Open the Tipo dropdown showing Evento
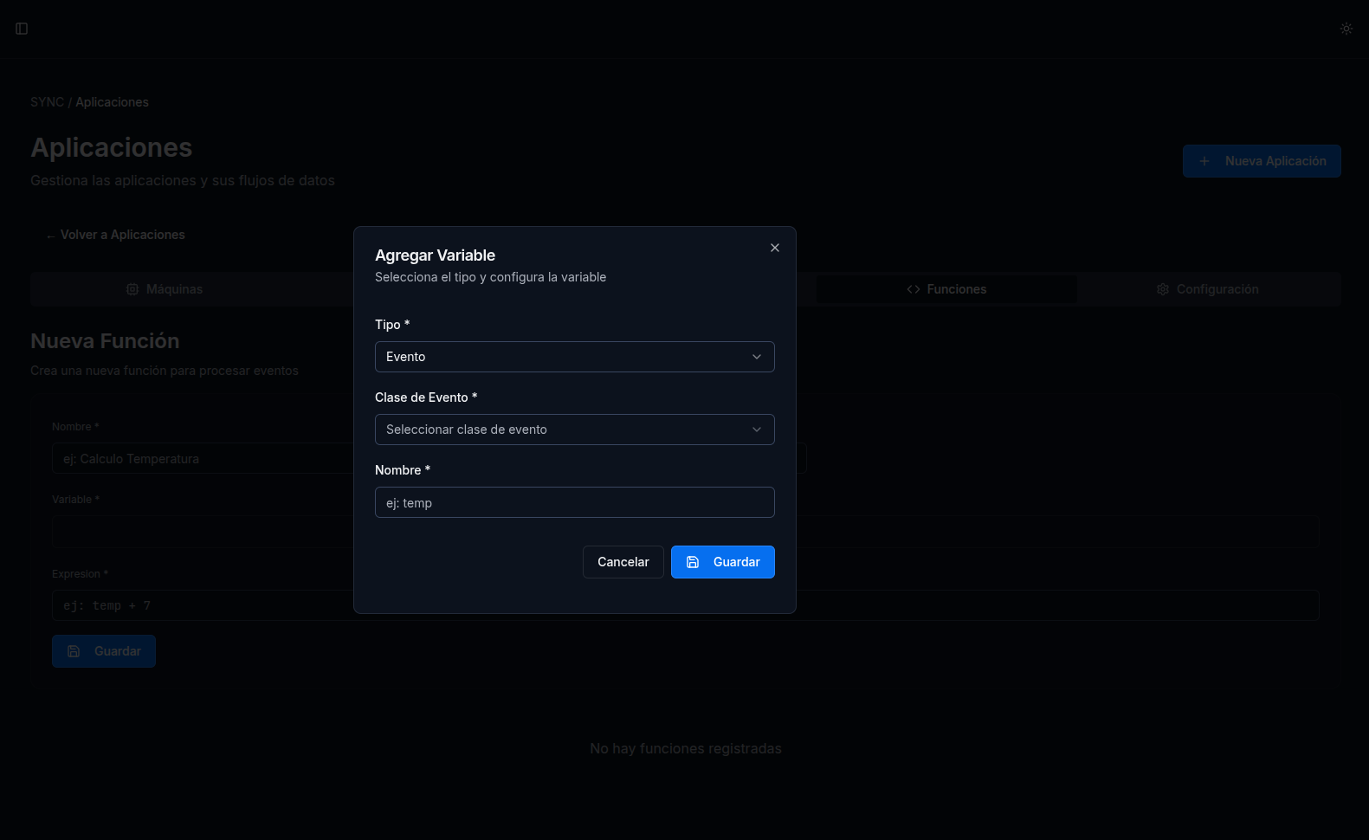The image size is (1369, 840). pos(574,357)
